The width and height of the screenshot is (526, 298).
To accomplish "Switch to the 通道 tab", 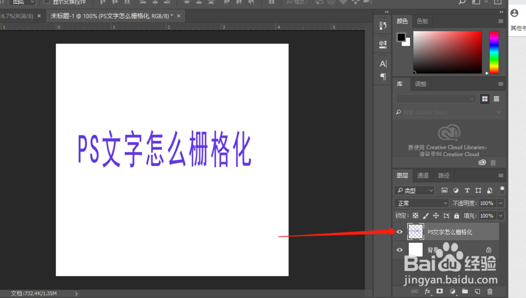I will [x=423, y=176].
